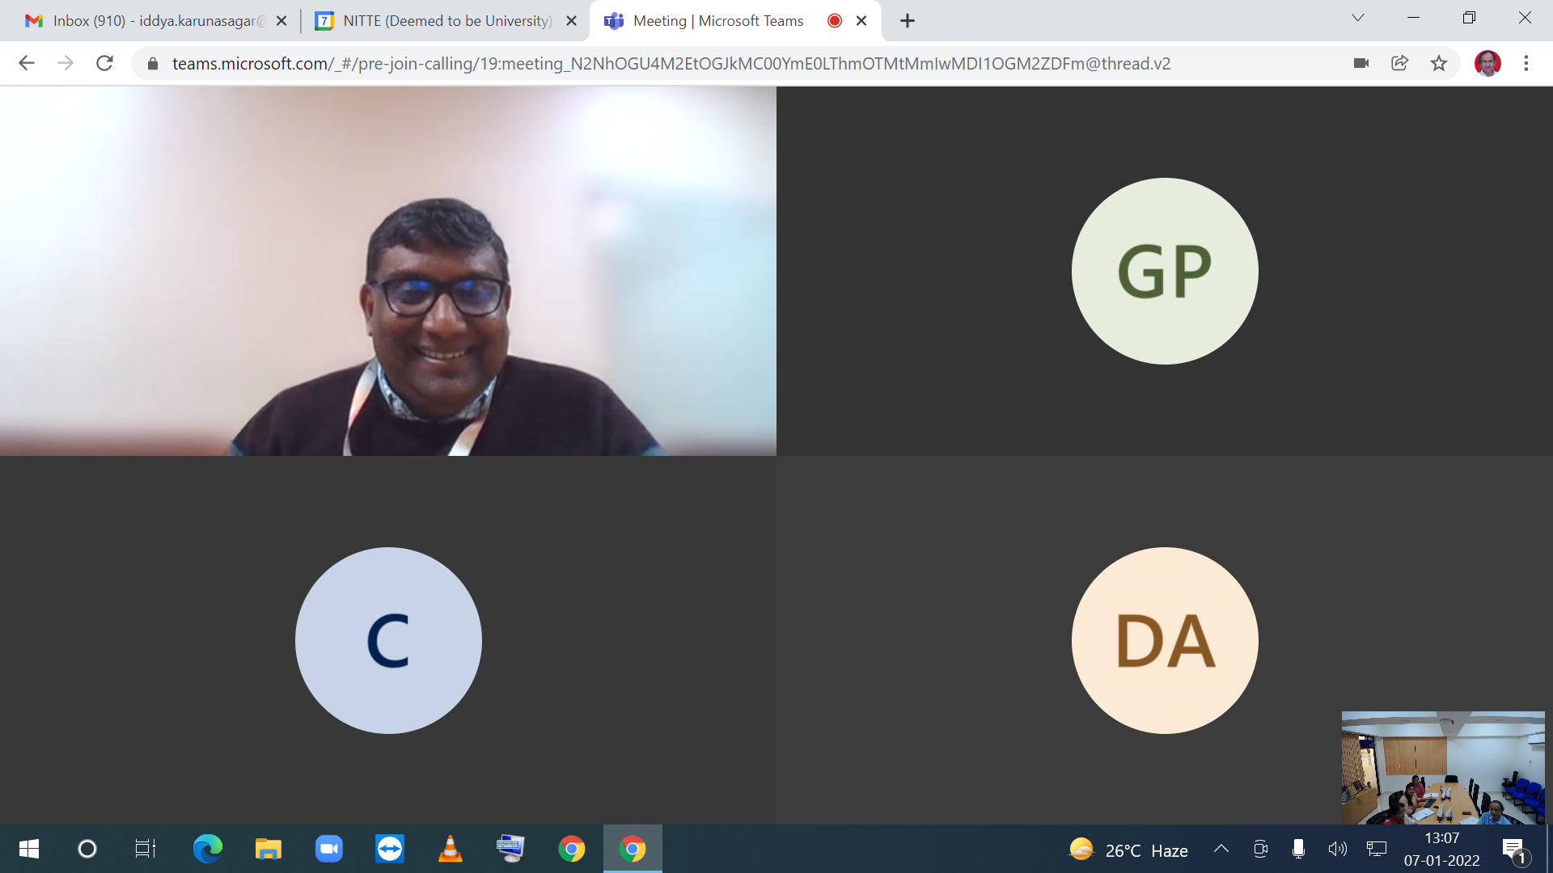Open Meet Now tray icon
This screenshot has width=1553, height=873.
point(1260,849)
